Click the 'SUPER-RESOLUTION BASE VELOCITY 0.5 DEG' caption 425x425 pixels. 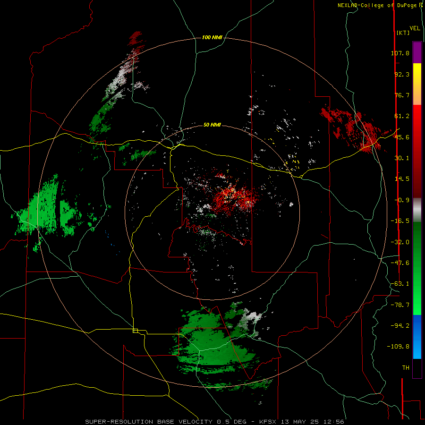coord(166,422)
